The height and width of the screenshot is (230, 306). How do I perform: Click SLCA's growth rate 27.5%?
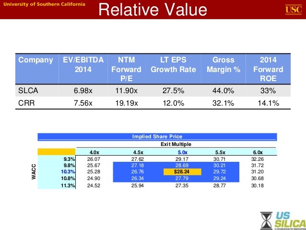173,90
